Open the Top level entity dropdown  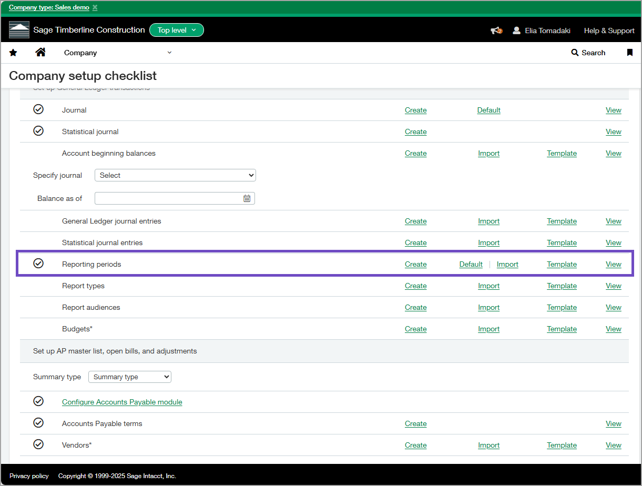tap(177, 30)
